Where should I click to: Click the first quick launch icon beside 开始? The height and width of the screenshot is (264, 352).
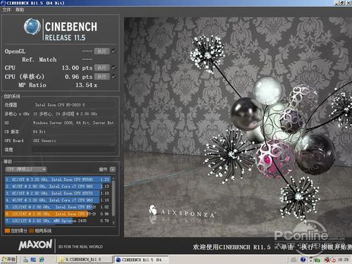pos(25,260)
